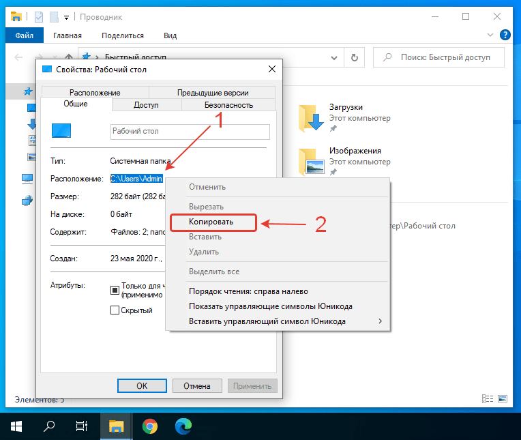
Task: Expand the ribbon with the chevron
Action: [x=490, y=35]
